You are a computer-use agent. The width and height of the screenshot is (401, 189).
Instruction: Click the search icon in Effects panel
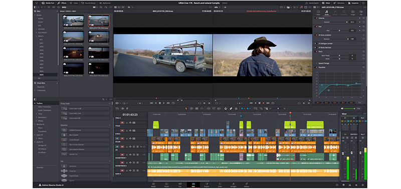pos(103,99)
